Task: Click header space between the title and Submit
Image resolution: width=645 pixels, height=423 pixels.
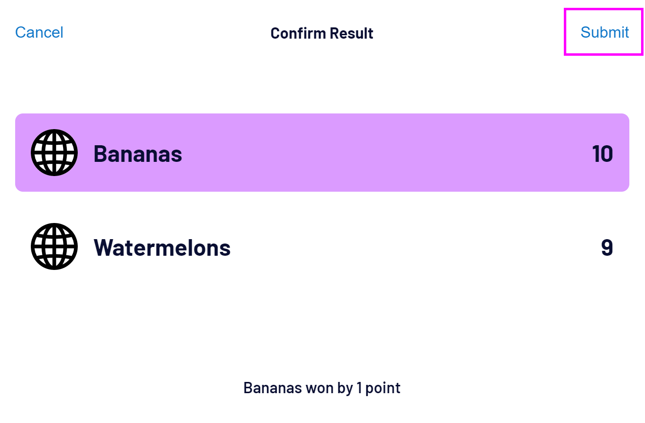Action: click(x=469, y=33)
